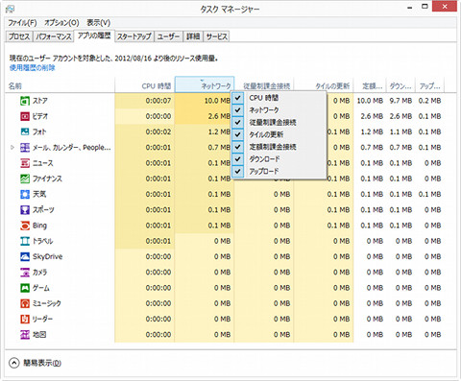Click the メール、カレンダー、People app icon
This screenshot has height=381, width=461.
coord(25,148)
